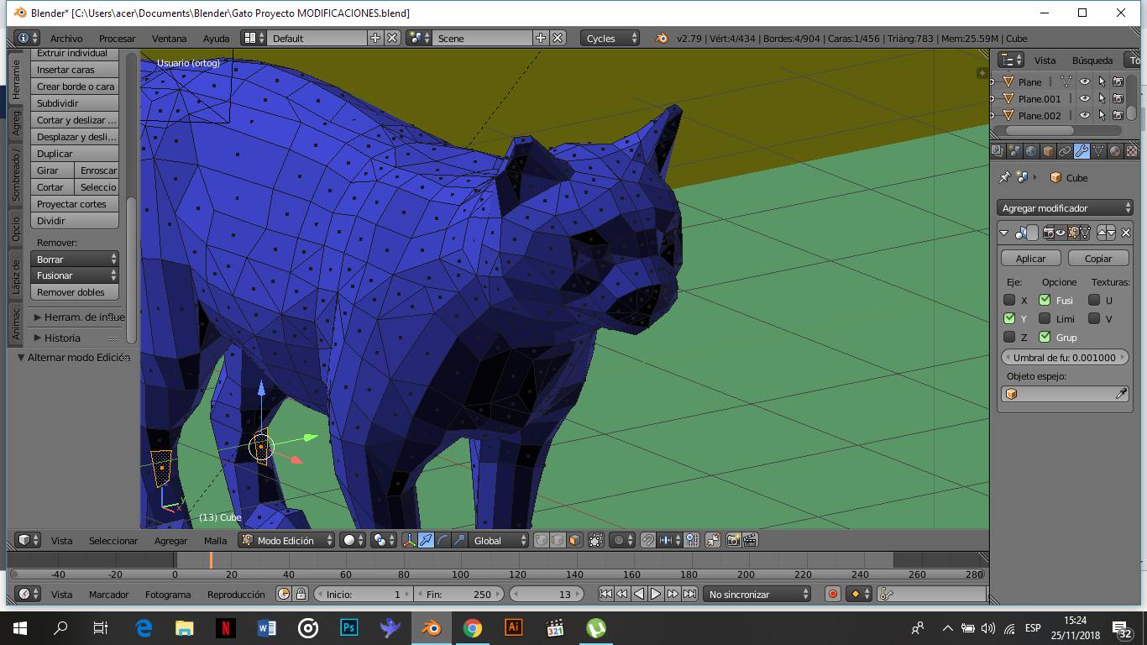Click the Blender logo in info header

(662, 38)
